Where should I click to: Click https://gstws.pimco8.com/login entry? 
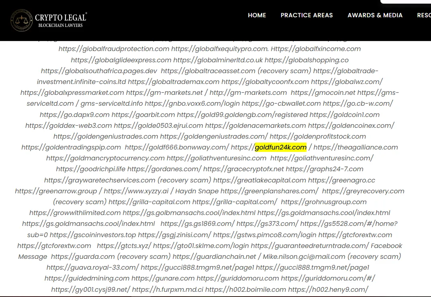(x=265, y=235)
